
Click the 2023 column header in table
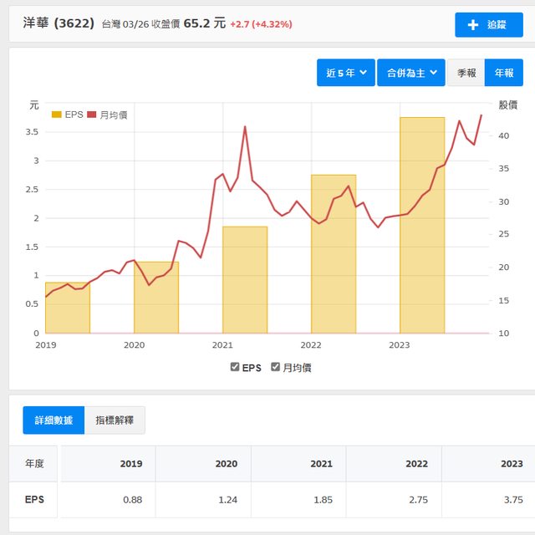(511, 463)
